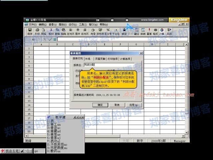This screenshot has width=213, height=160.
Task: Click the A1 cell name box
Action: tap(34, 39)
